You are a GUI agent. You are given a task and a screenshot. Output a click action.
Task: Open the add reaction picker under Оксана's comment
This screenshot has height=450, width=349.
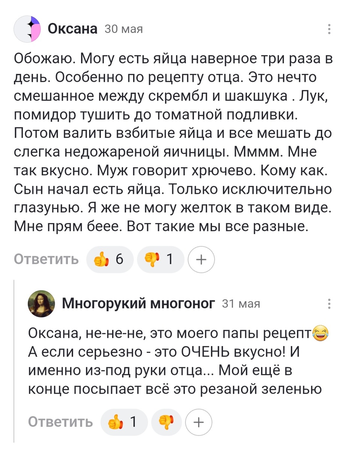(x=201, y=259)
